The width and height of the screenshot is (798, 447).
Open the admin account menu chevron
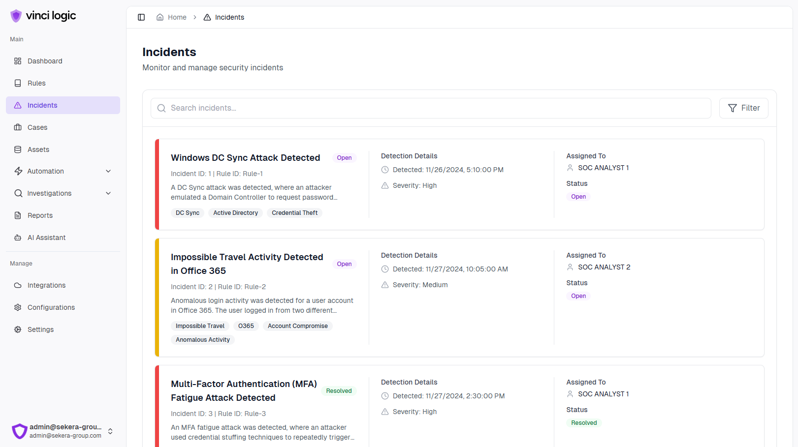(x=110, y=431)
